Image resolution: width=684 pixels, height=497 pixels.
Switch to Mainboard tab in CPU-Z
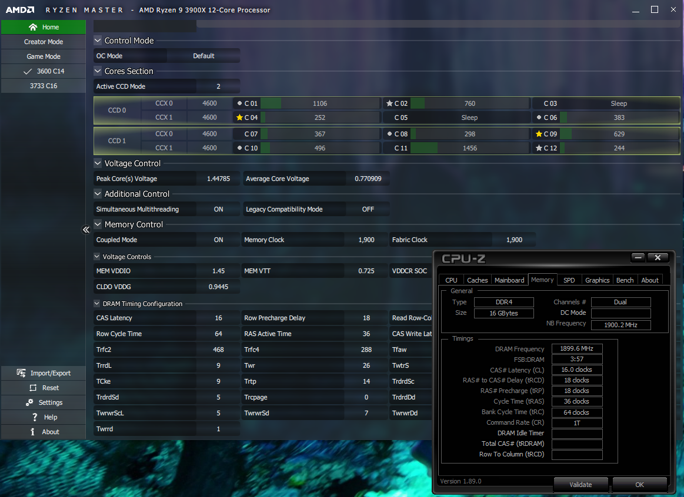coord(509,280)
